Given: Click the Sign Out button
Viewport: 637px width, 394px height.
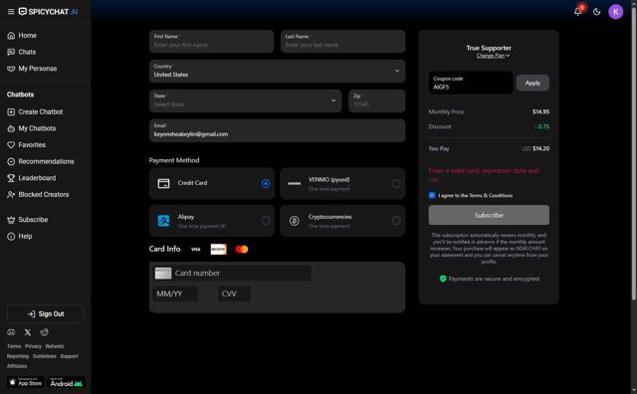Looking at the screenshot, I should click(x=46, y=314).
